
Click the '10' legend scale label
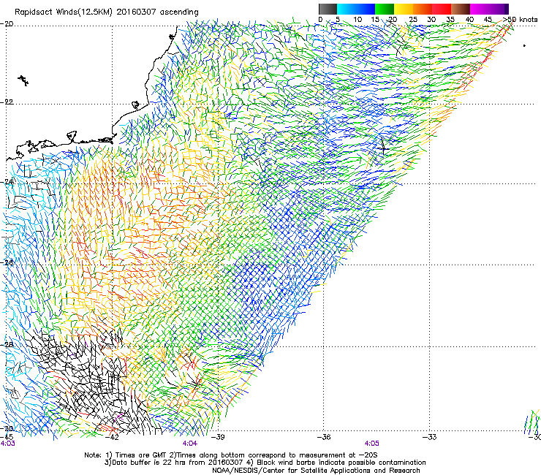click(357, 20)
